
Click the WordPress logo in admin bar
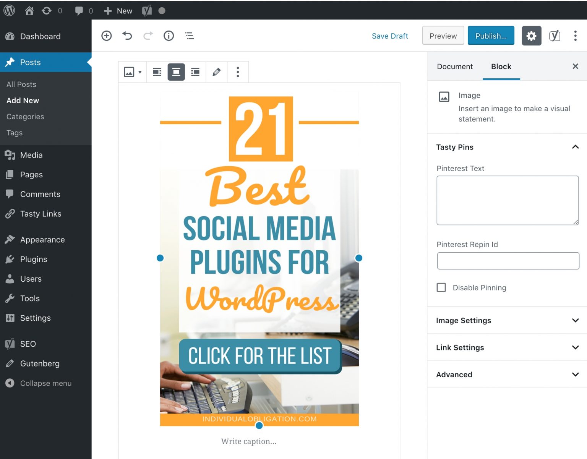[9, 10]
